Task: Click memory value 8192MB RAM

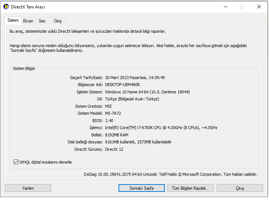Action: pyautogui.click(x=117, y=135)
